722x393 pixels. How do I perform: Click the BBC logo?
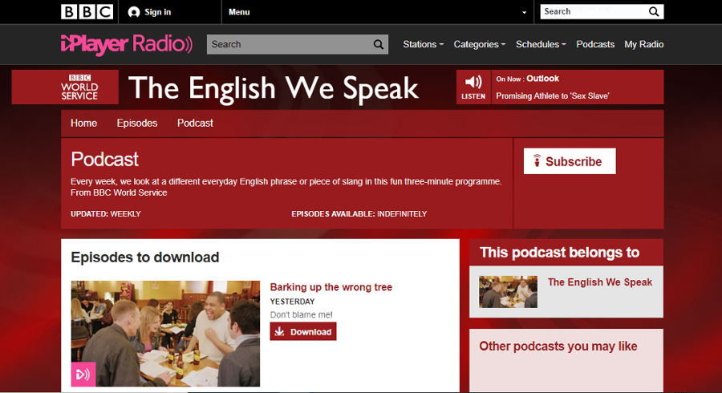point(87,12)
